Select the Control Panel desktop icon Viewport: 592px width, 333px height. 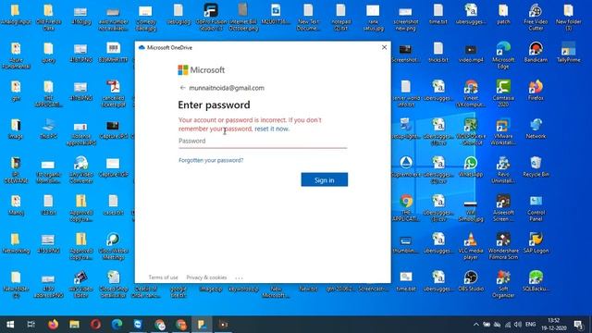click(x=536, y=208)
